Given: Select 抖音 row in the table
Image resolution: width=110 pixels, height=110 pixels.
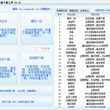Looking at the screenshot, I should click(x=82, y=32).
